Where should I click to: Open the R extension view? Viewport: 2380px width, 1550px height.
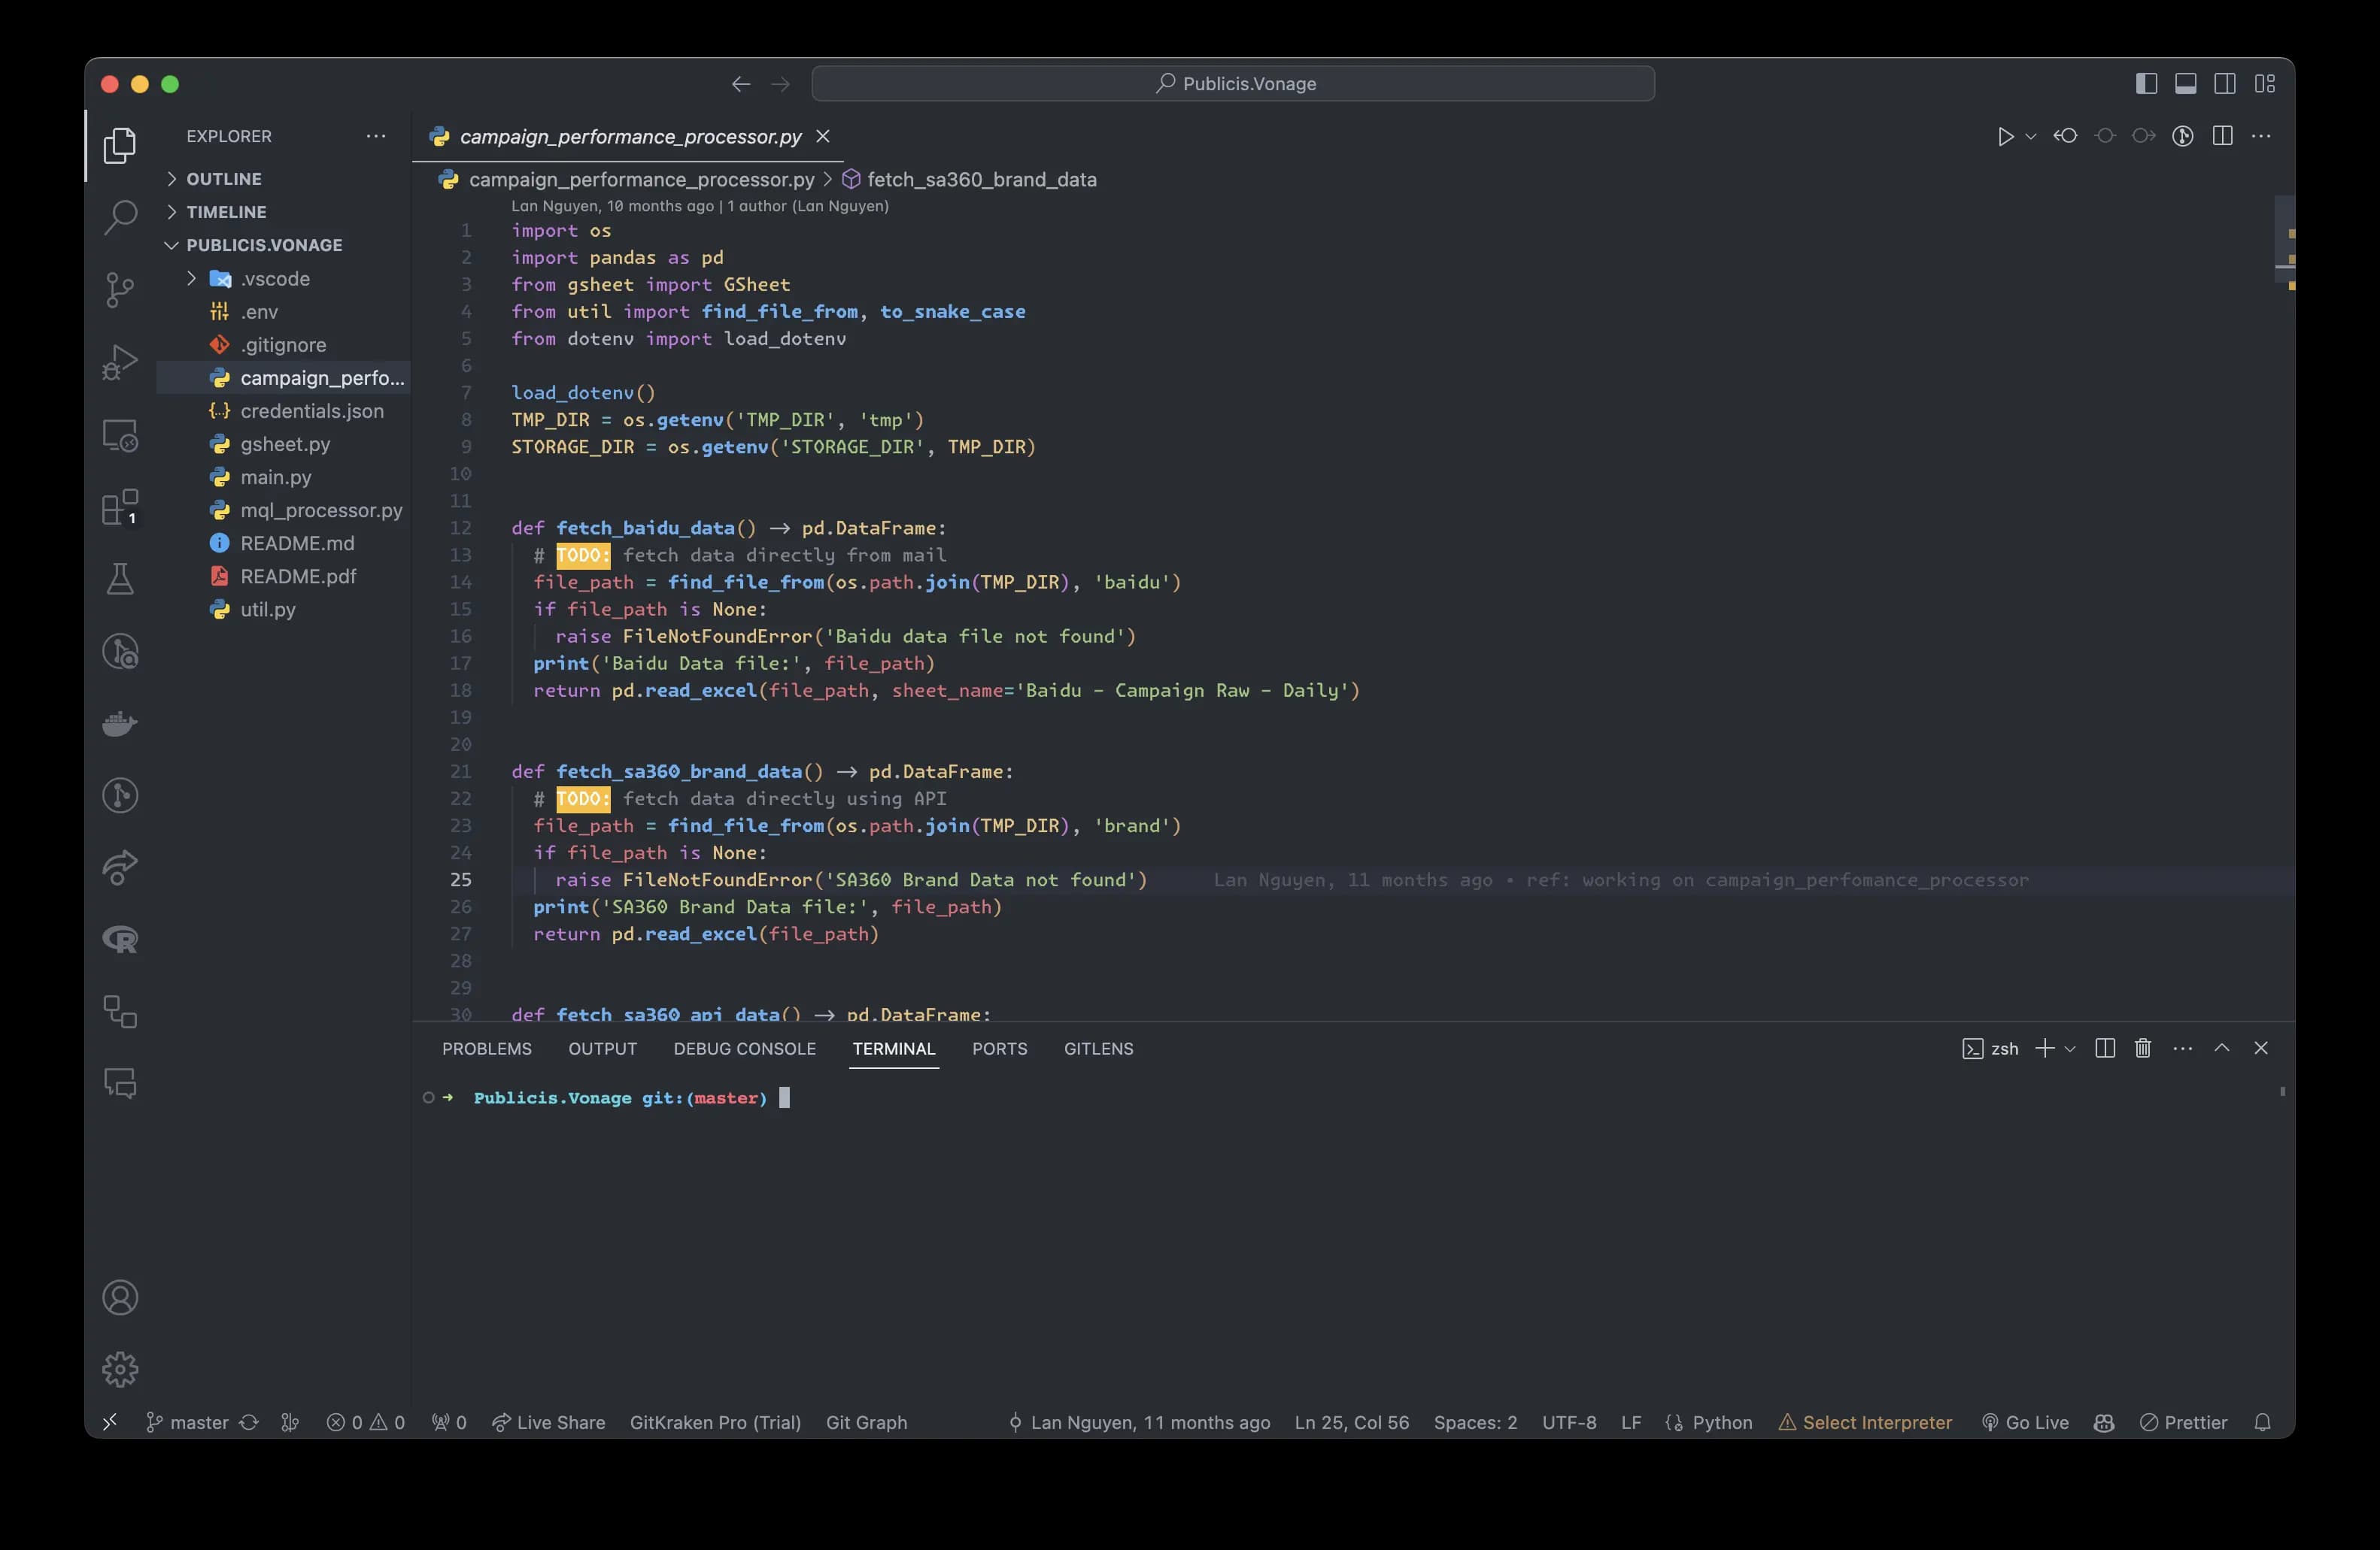click(120, 940)
